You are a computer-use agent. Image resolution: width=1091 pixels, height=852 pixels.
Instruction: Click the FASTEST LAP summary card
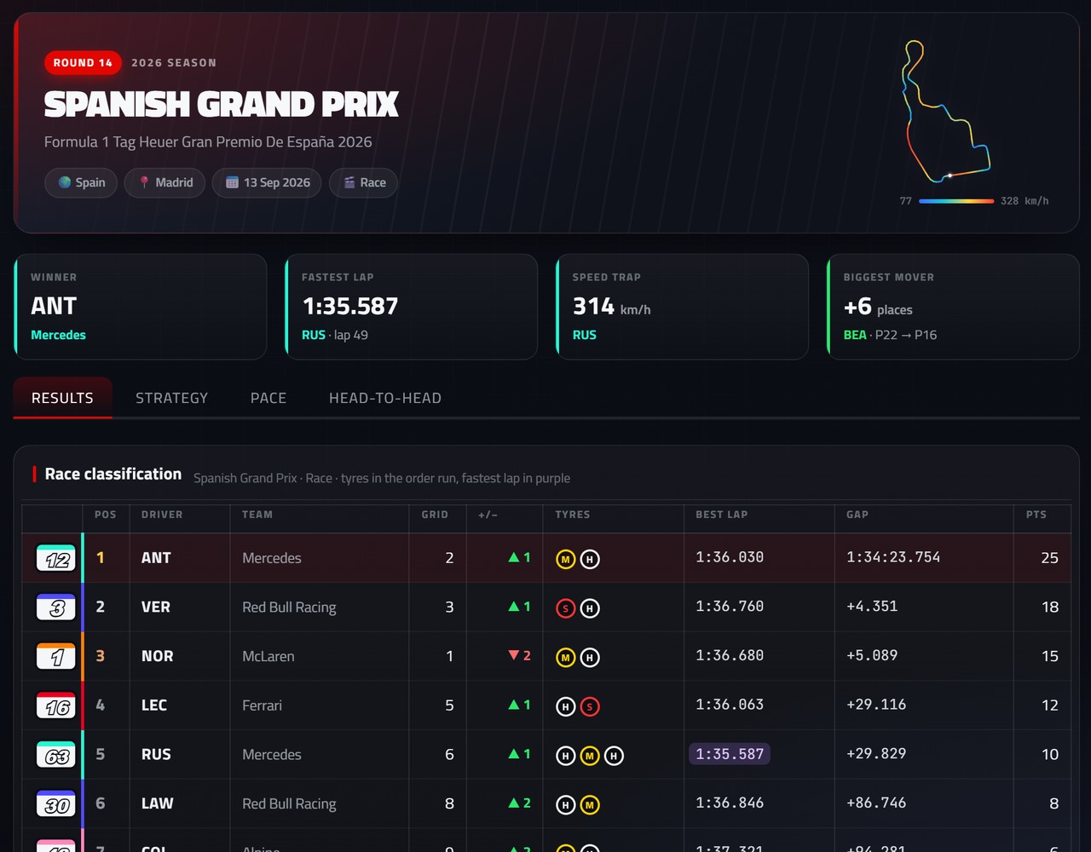pyautogui.click(x=412, y=307)
